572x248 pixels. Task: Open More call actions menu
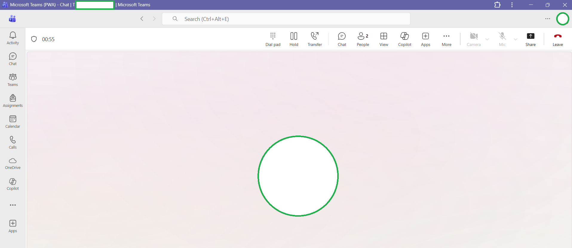447,39
